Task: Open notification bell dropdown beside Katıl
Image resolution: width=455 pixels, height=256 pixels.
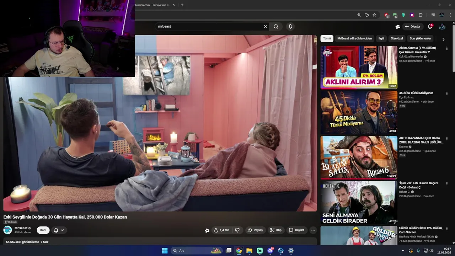Action: (x=59, y=230)
